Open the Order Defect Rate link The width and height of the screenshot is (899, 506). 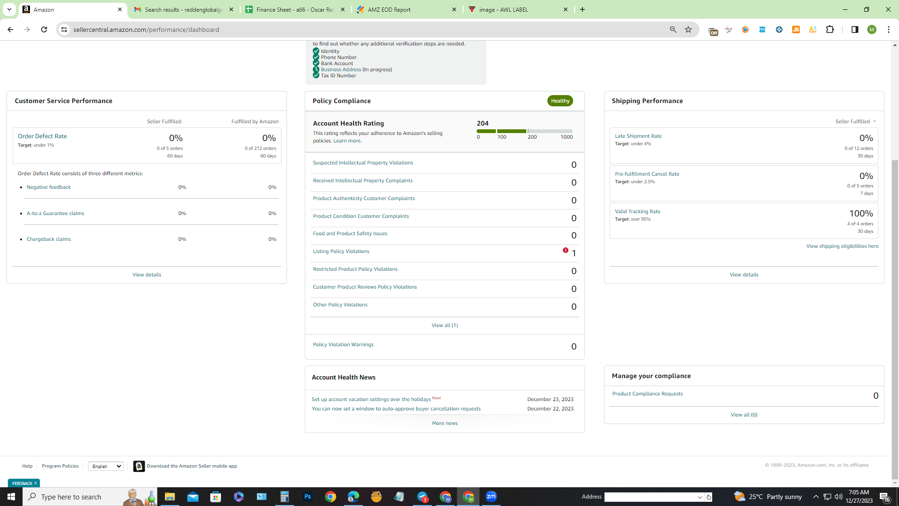42,136
